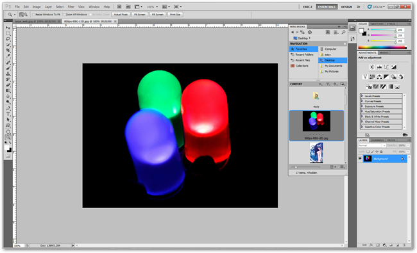Toggle lock position in Layers panel
Image resolution: width=417 pixels, height=253 pixels.
tap(377, 152)
